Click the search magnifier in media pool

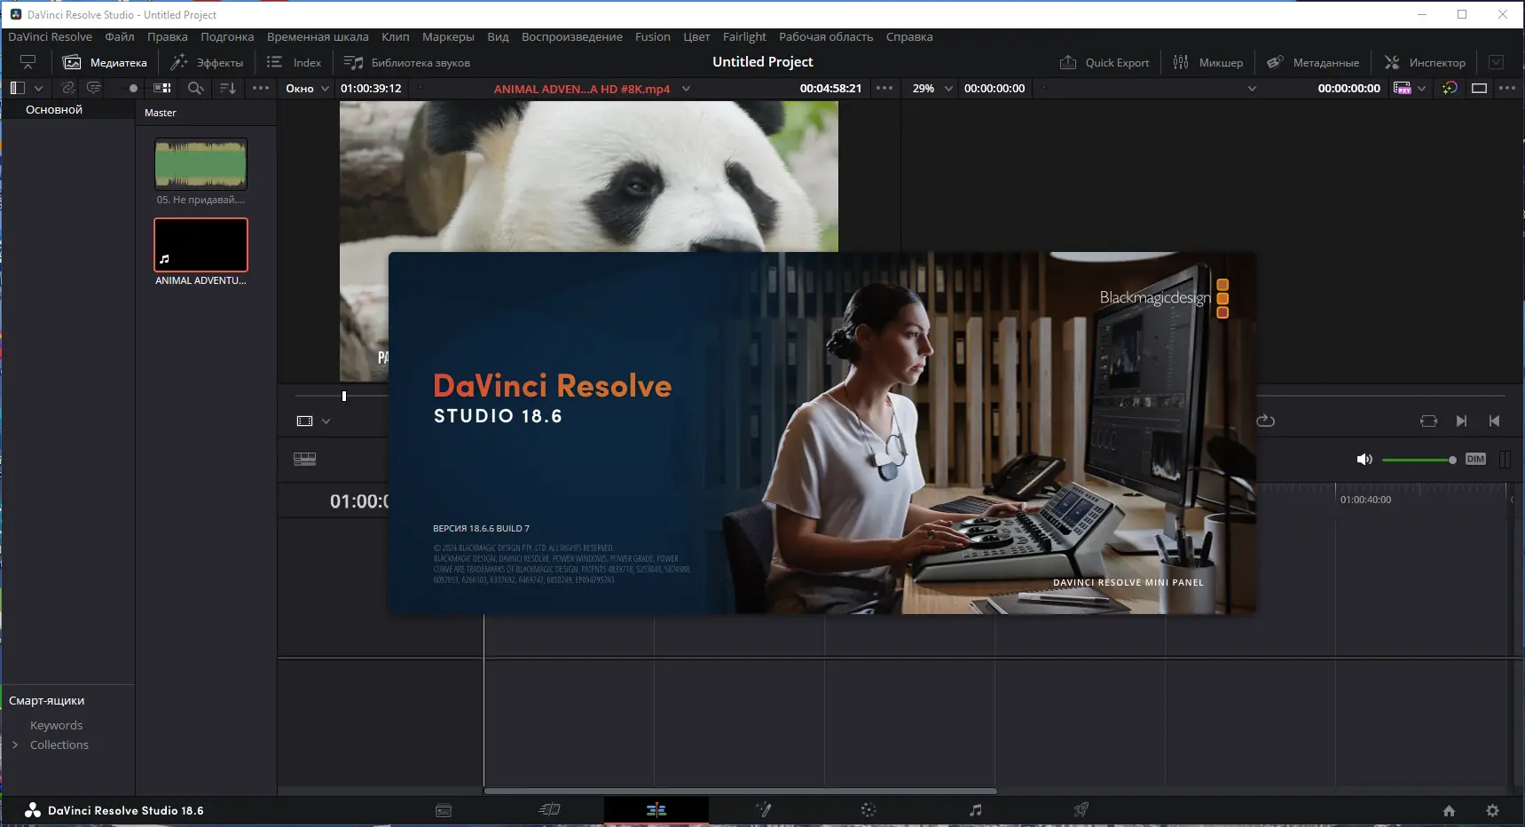click(195, 88)
